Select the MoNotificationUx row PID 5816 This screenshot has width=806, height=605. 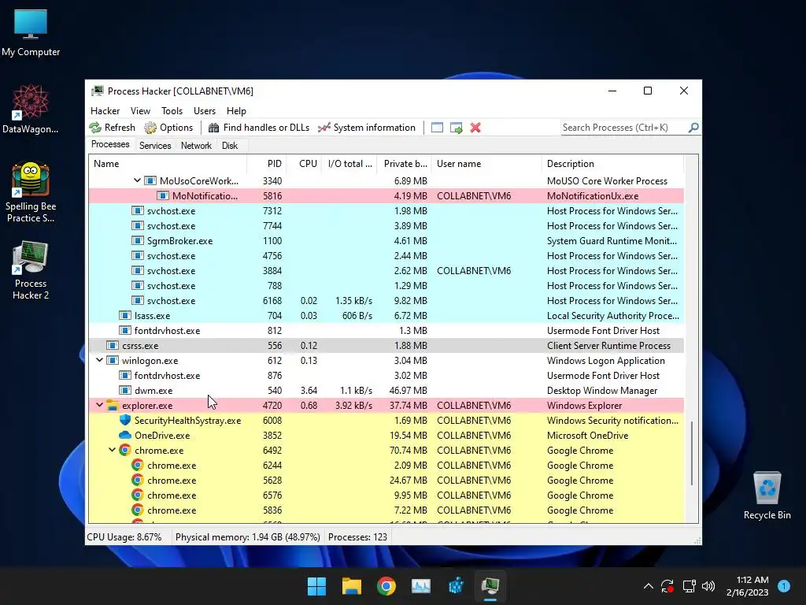pos(386,196)
